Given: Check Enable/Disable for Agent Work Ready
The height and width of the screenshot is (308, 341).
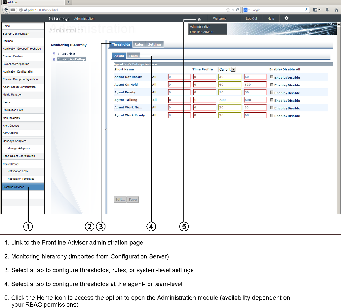Looking at the screenshot, I should pyautogui.click(x=272, y=115).
